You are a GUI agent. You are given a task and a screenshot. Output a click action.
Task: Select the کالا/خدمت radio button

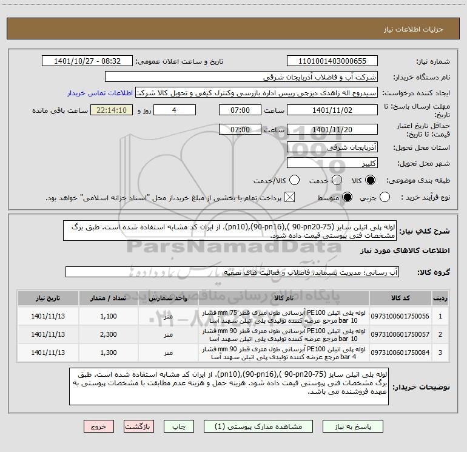pyautogui.click(x=294, y=180)
